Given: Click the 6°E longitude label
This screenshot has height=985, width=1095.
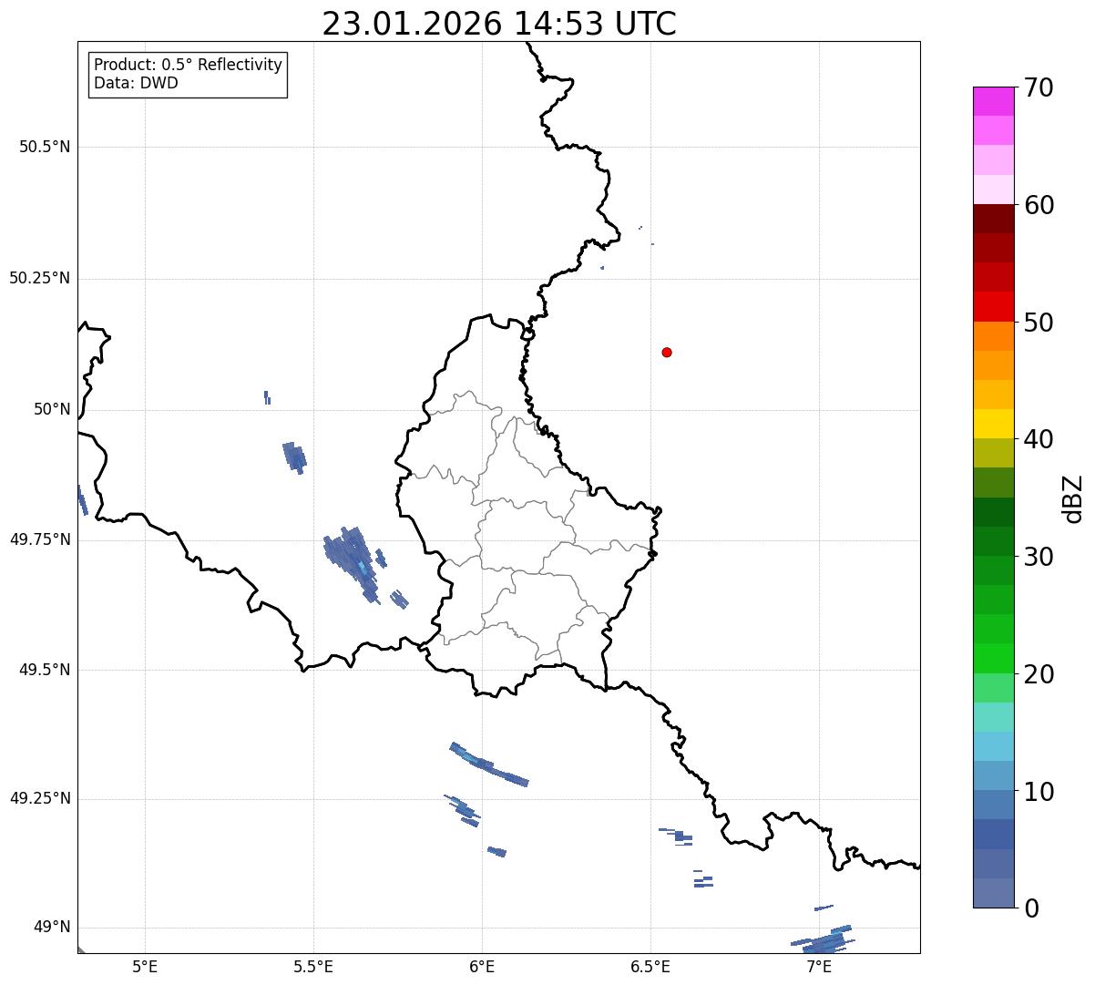Looking at the screenshot, I should click(482, 966).
